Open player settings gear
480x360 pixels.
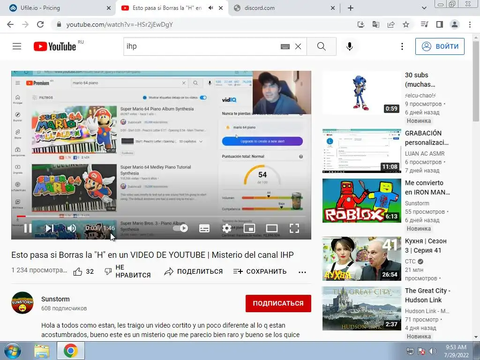227,228
